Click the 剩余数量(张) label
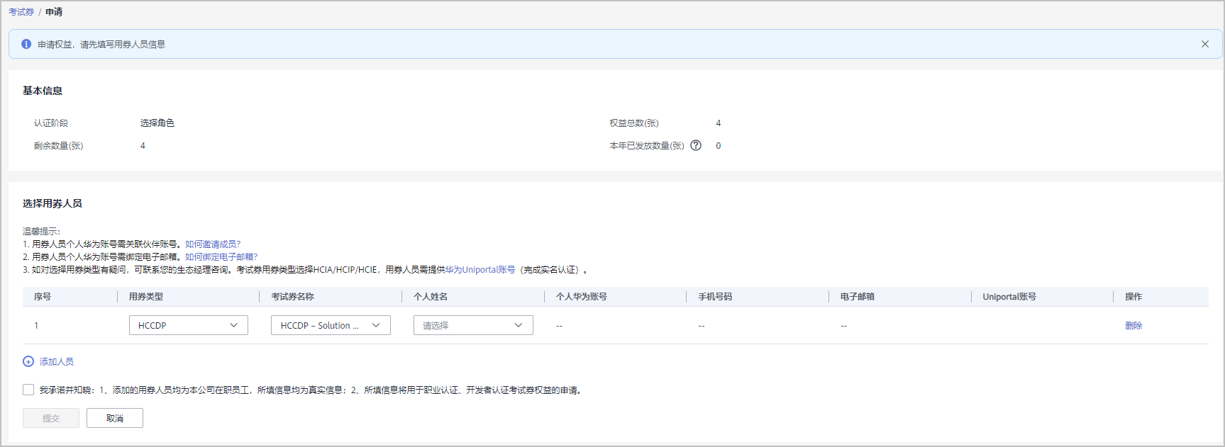Screen dimensions: 1225x447 click(59, 145)
